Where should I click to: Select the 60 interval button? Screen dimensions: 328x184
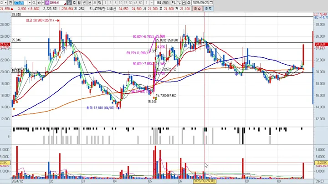pos(141,3)
